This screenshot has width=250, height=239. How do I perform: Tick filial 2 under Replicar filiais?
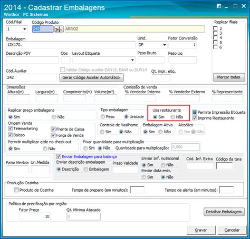(215, 28)
